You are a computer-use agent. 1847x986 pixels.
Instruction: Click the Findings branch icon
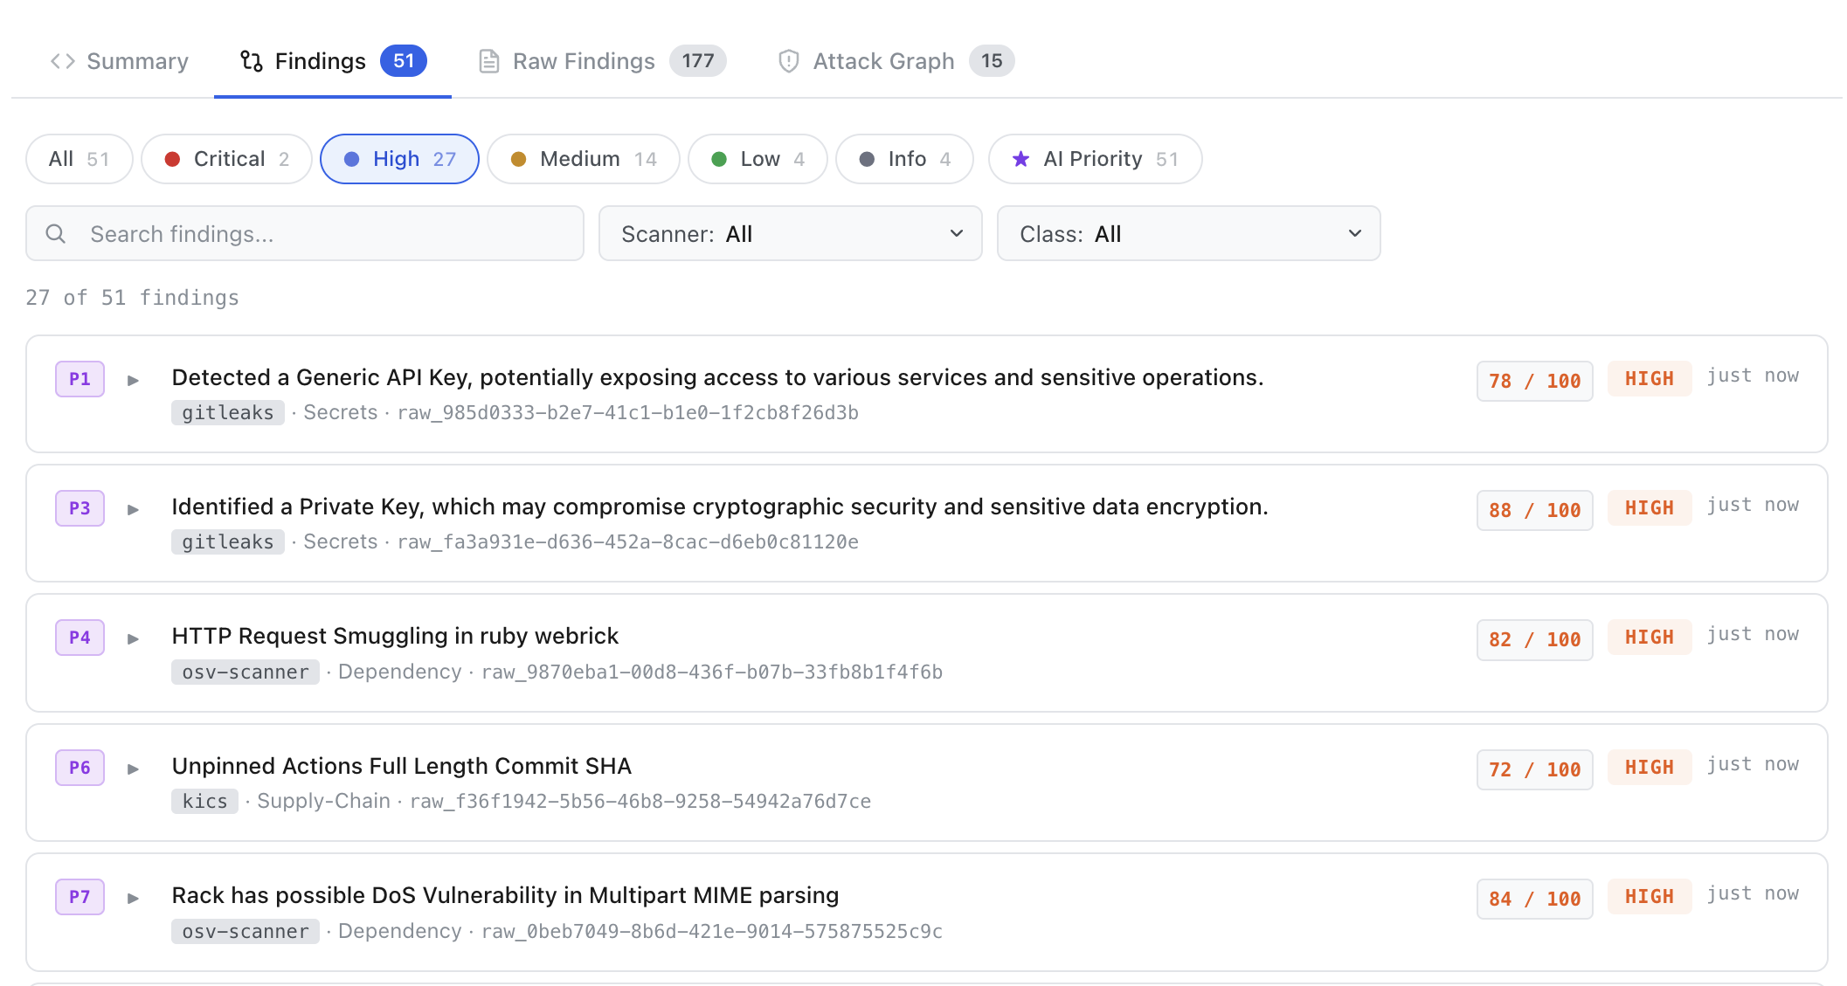(x=252, y=61)
